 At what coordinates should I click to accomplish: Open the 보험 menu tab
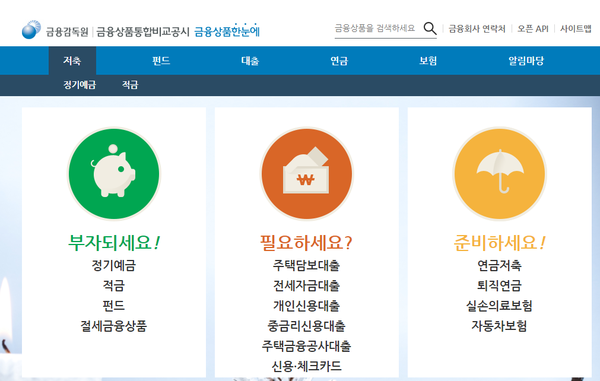point(428,61)
